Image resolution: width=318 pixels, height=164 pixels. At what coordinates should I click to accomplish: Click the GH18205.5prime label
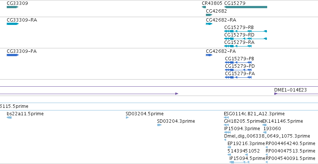(x=243, y=121)
